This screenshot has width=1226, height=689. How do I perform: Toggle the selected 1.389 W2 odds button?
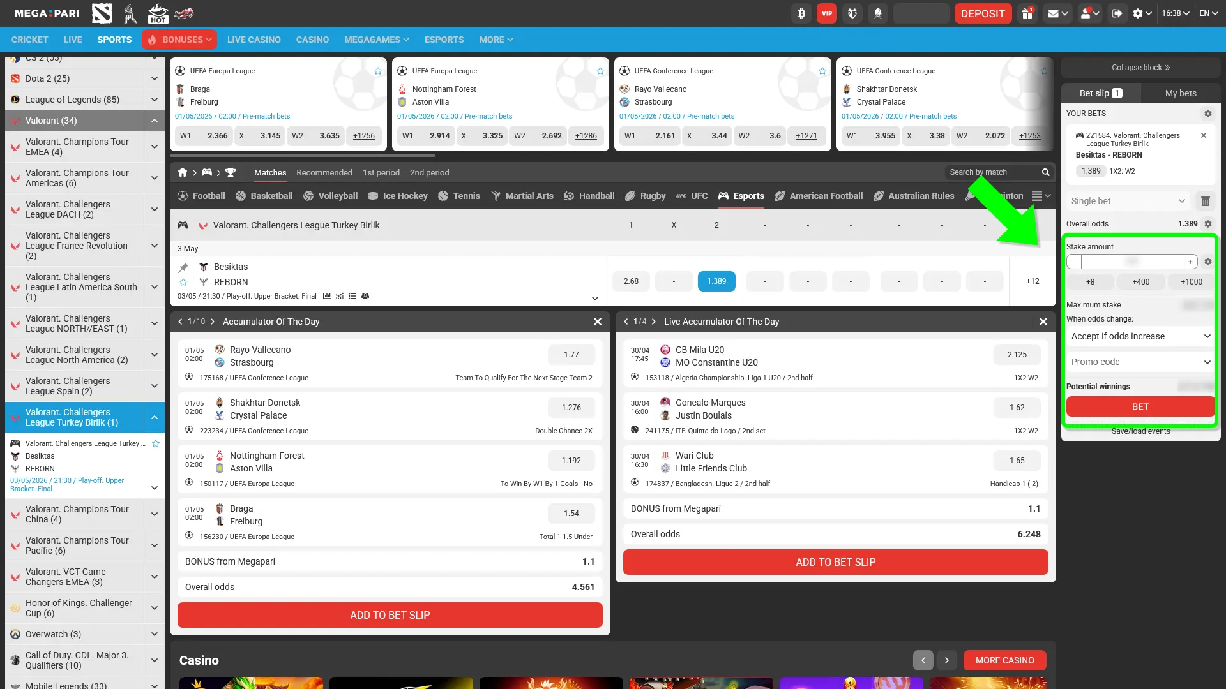pyautogui.click(x=716, y=281)
